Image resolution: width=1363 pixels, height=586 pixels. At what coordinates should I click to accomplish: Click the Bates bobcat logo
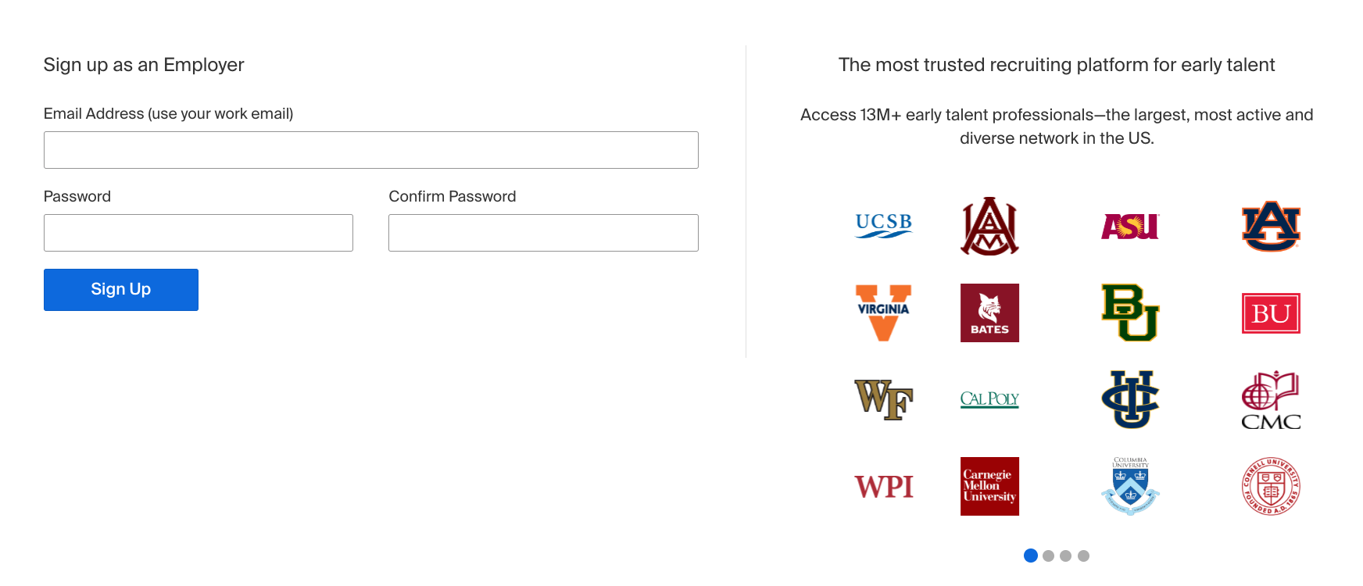[x=989, y=313]
